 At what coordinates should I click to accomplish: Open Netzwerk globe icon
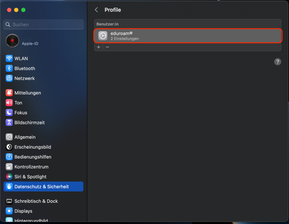[x=9, y=78]
